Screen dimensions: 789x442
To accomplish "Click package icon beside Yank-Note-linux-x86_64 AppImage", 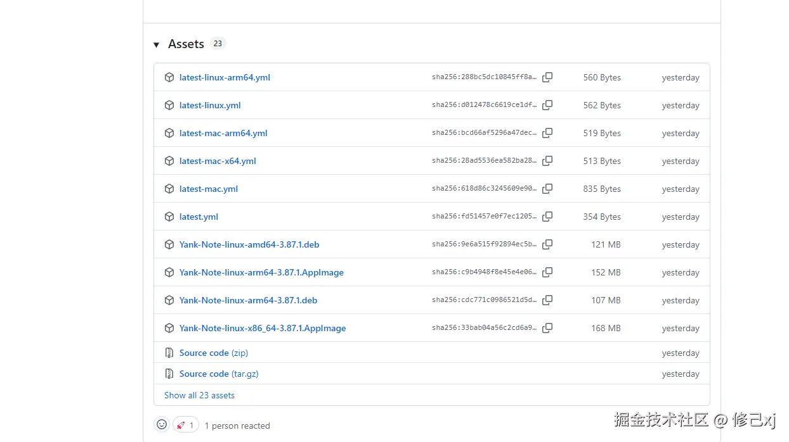I will (169, 328).
